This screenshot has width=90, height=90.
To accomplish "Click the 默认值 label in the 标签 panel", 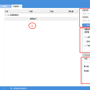I will 86,66.
